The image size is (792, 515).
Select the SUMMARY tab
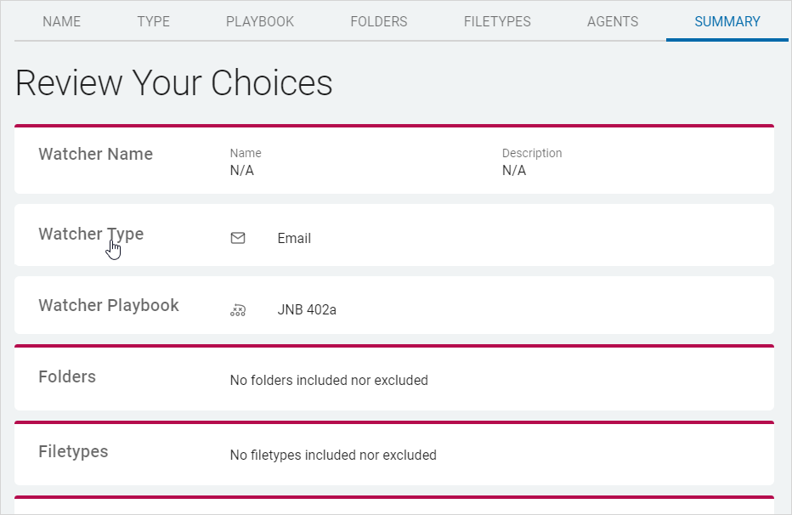click(x=727, y=22)
